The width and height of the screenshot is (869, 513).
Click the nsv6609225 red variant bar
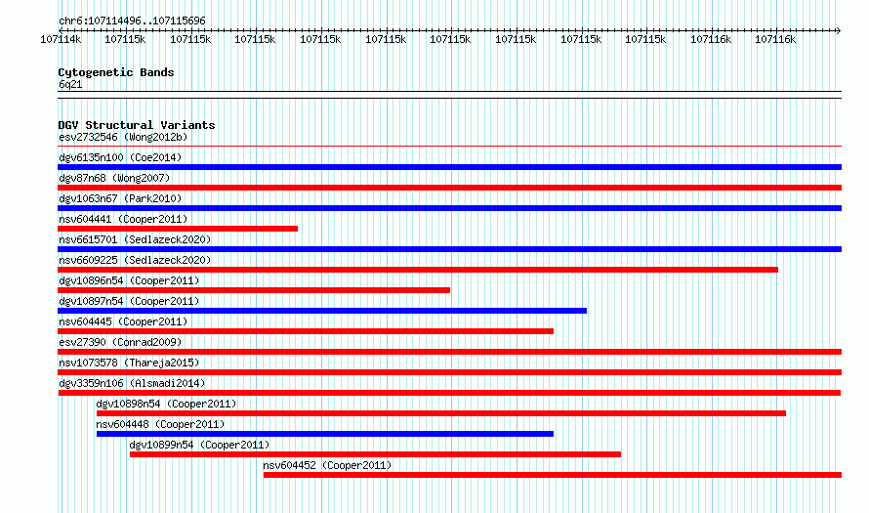418,270
